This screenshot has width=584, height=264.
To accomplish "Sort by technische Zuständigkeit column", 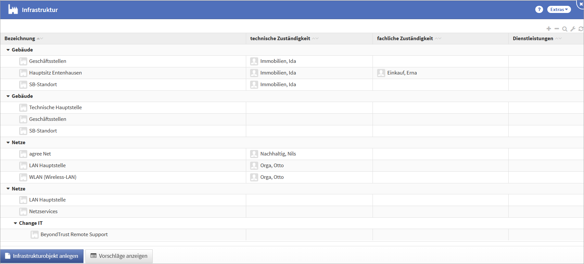I will click(x=280, y=39).
